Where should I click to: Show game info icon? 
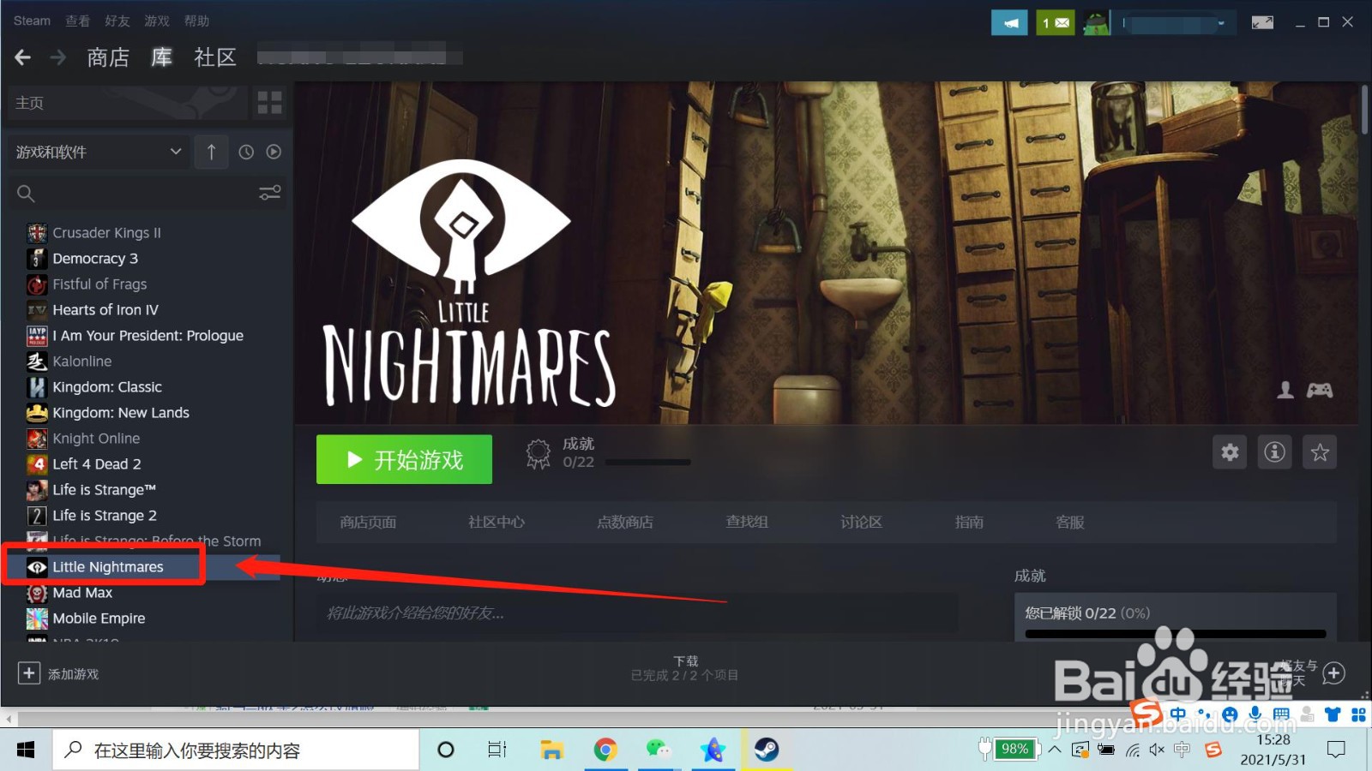[1275, 451]
